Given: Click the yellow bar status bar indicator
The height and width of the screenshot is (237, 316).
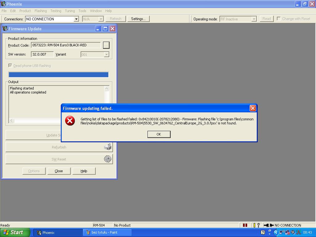Looking at the screenshot, I should click(254, 225).
